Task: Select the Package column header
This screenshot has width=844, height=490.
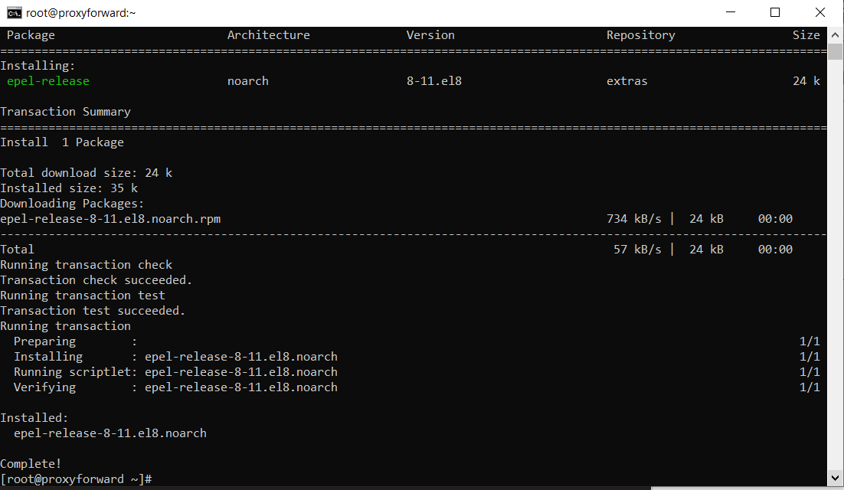Action: point(31,34)
